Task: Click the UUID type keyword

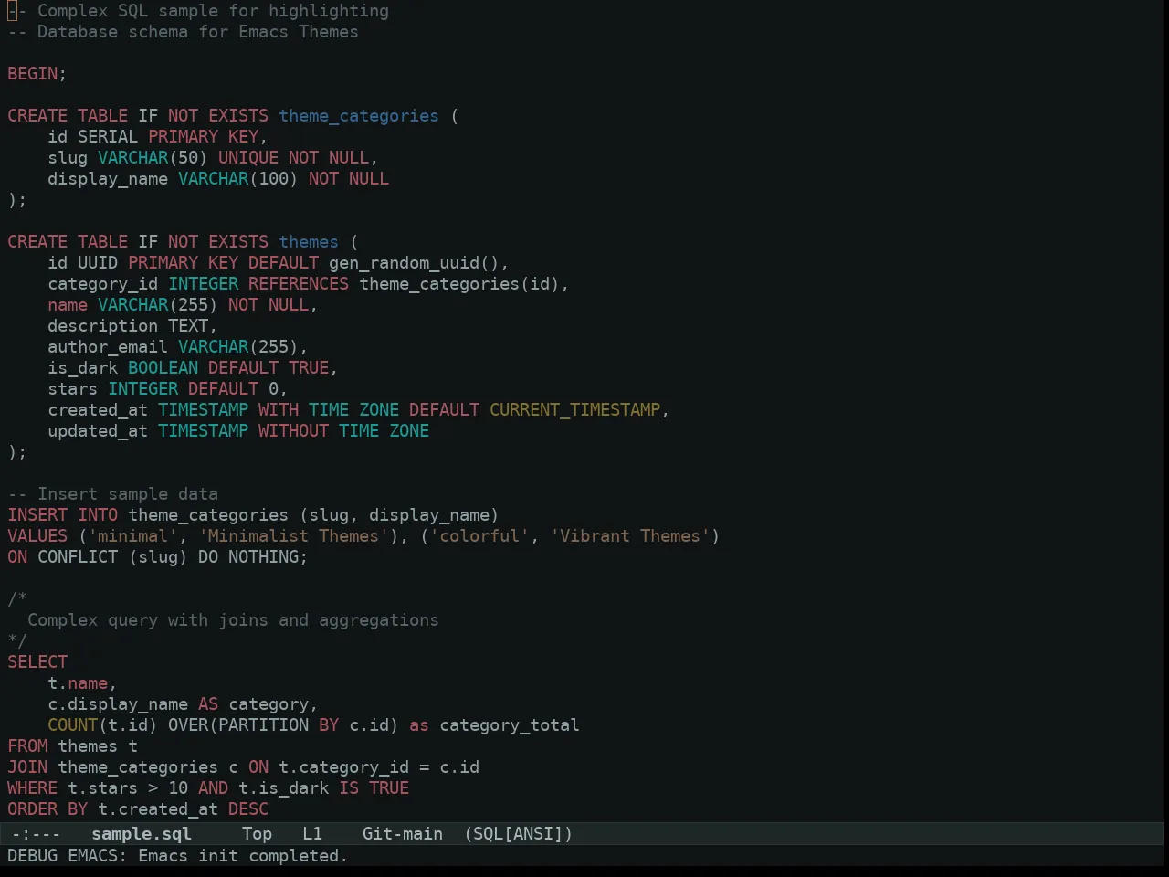Action: (x=98, y=263)
